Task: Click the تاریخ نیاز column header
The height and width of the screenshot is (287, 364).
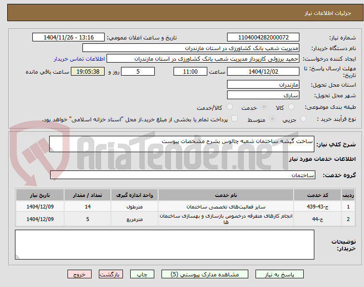Action: (40, 195)
